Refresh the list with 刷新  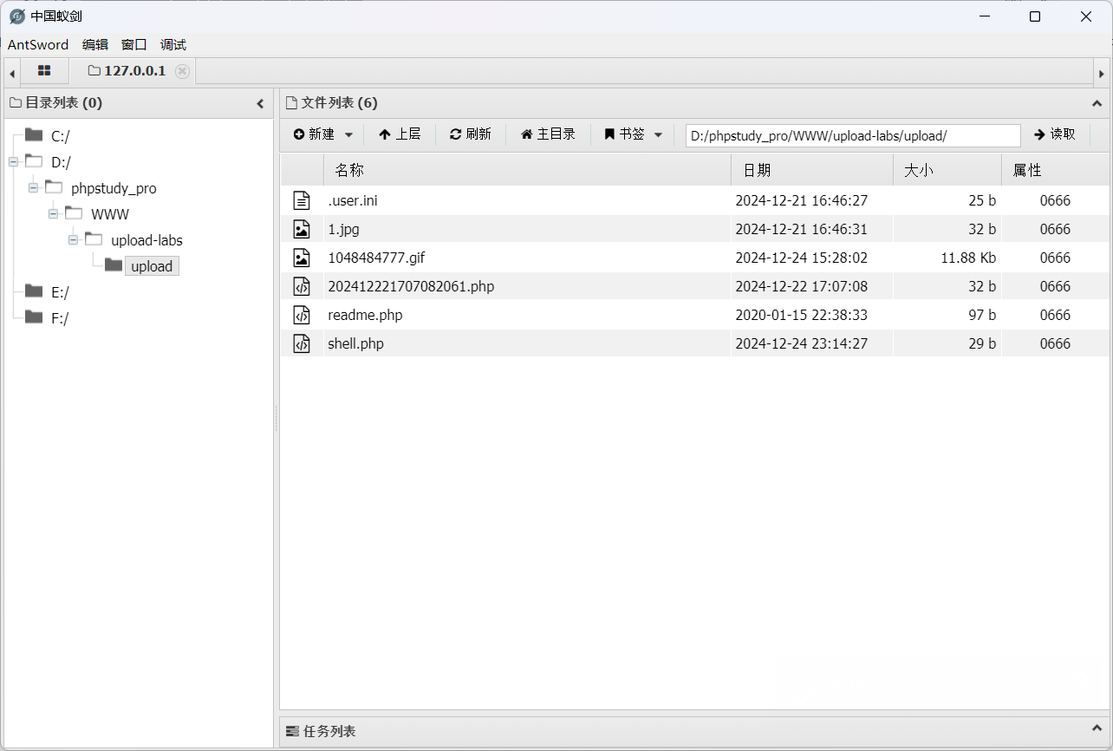coord(471,134)
